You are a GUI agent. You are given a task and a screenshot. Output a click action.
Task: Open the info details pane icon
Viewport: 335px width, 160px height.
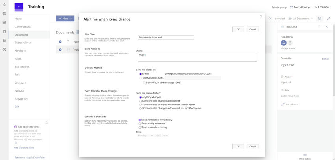[x=319, y=19]
